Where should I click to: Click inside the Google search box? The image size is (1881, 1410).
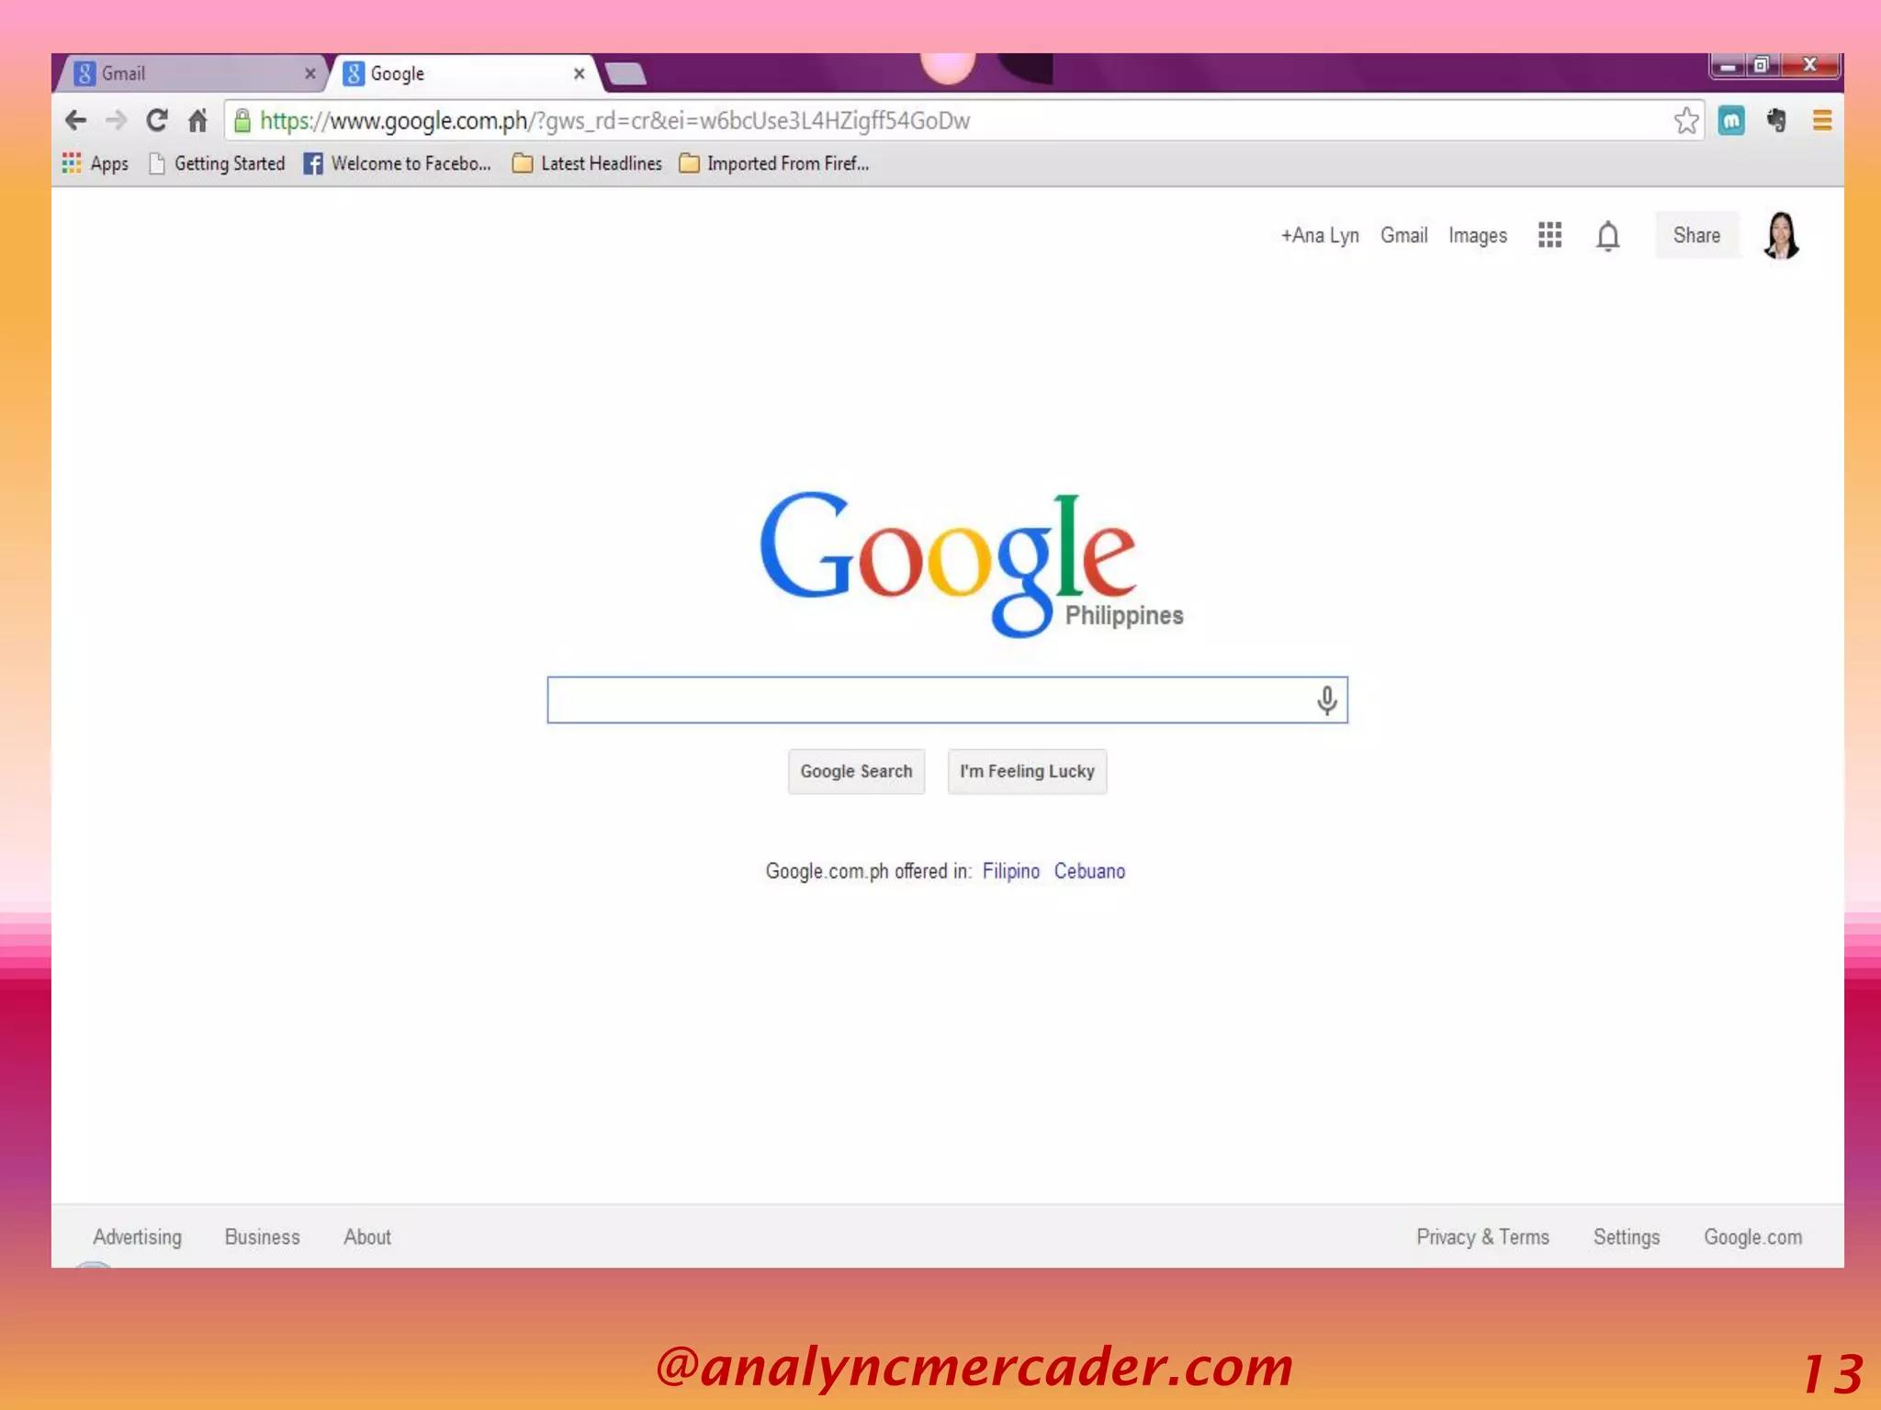pos(947,700)
